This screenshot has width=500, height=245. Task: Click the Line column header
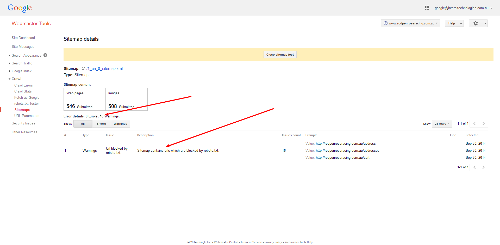click(453, 135)
